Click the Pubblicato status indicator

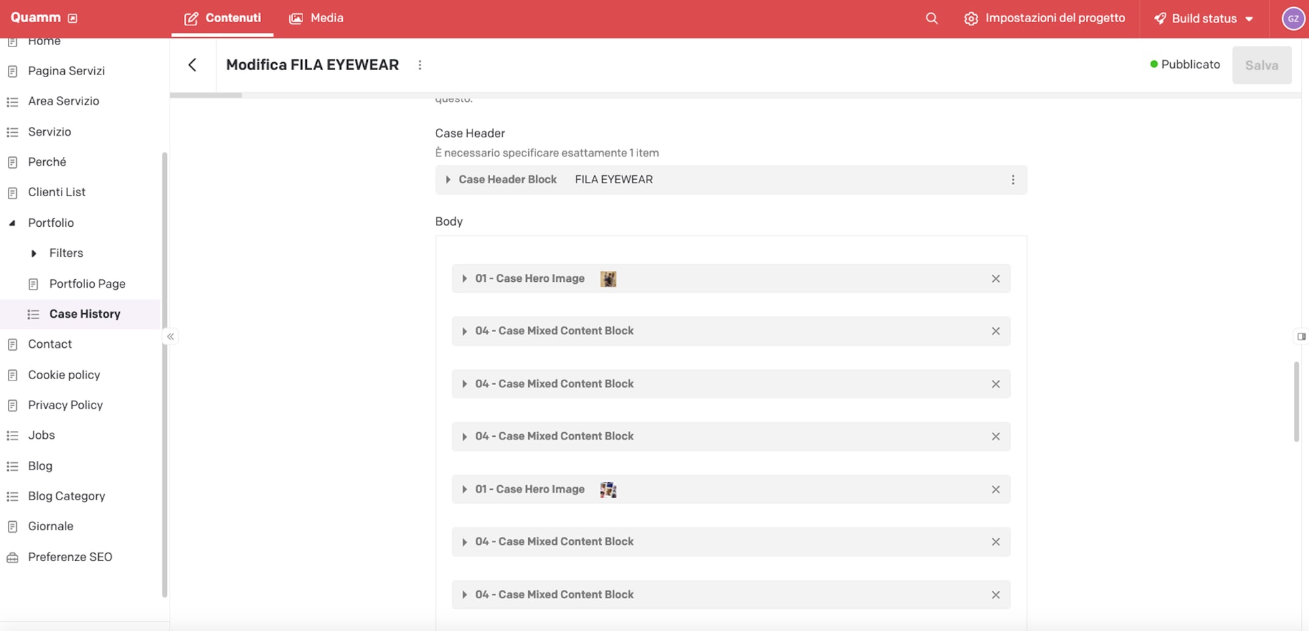(x=1185, y=64)
